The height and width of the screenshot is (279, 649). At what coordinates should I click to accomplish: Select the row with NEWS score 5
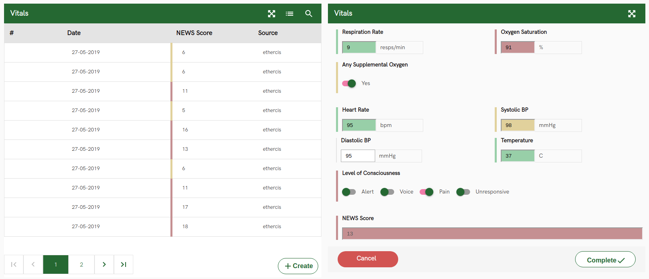coord(163,110)
